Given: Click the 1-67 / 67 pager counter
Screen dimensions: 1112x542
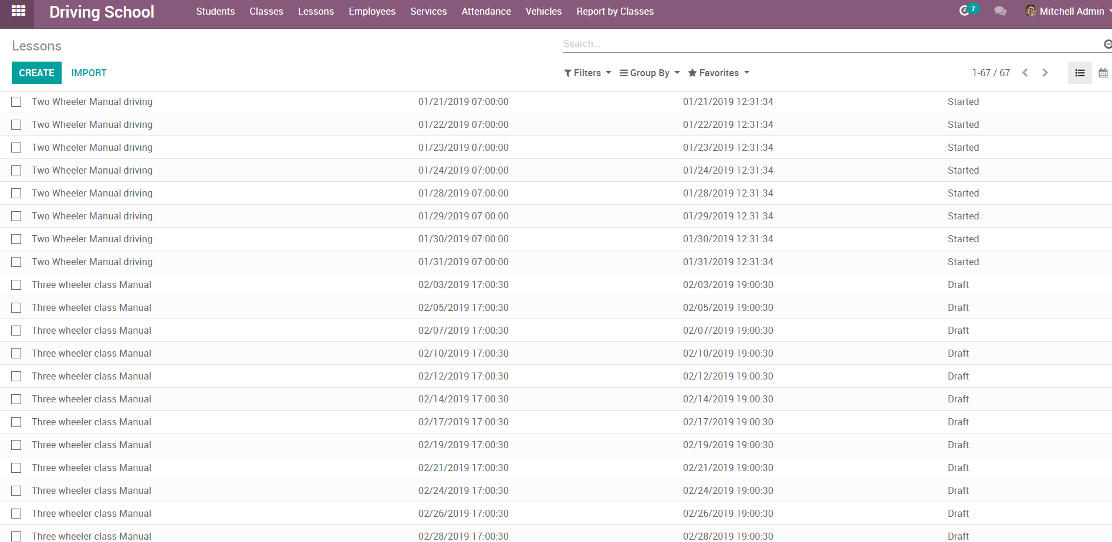Looking at the screenshot, I should (x=991, y=73).
